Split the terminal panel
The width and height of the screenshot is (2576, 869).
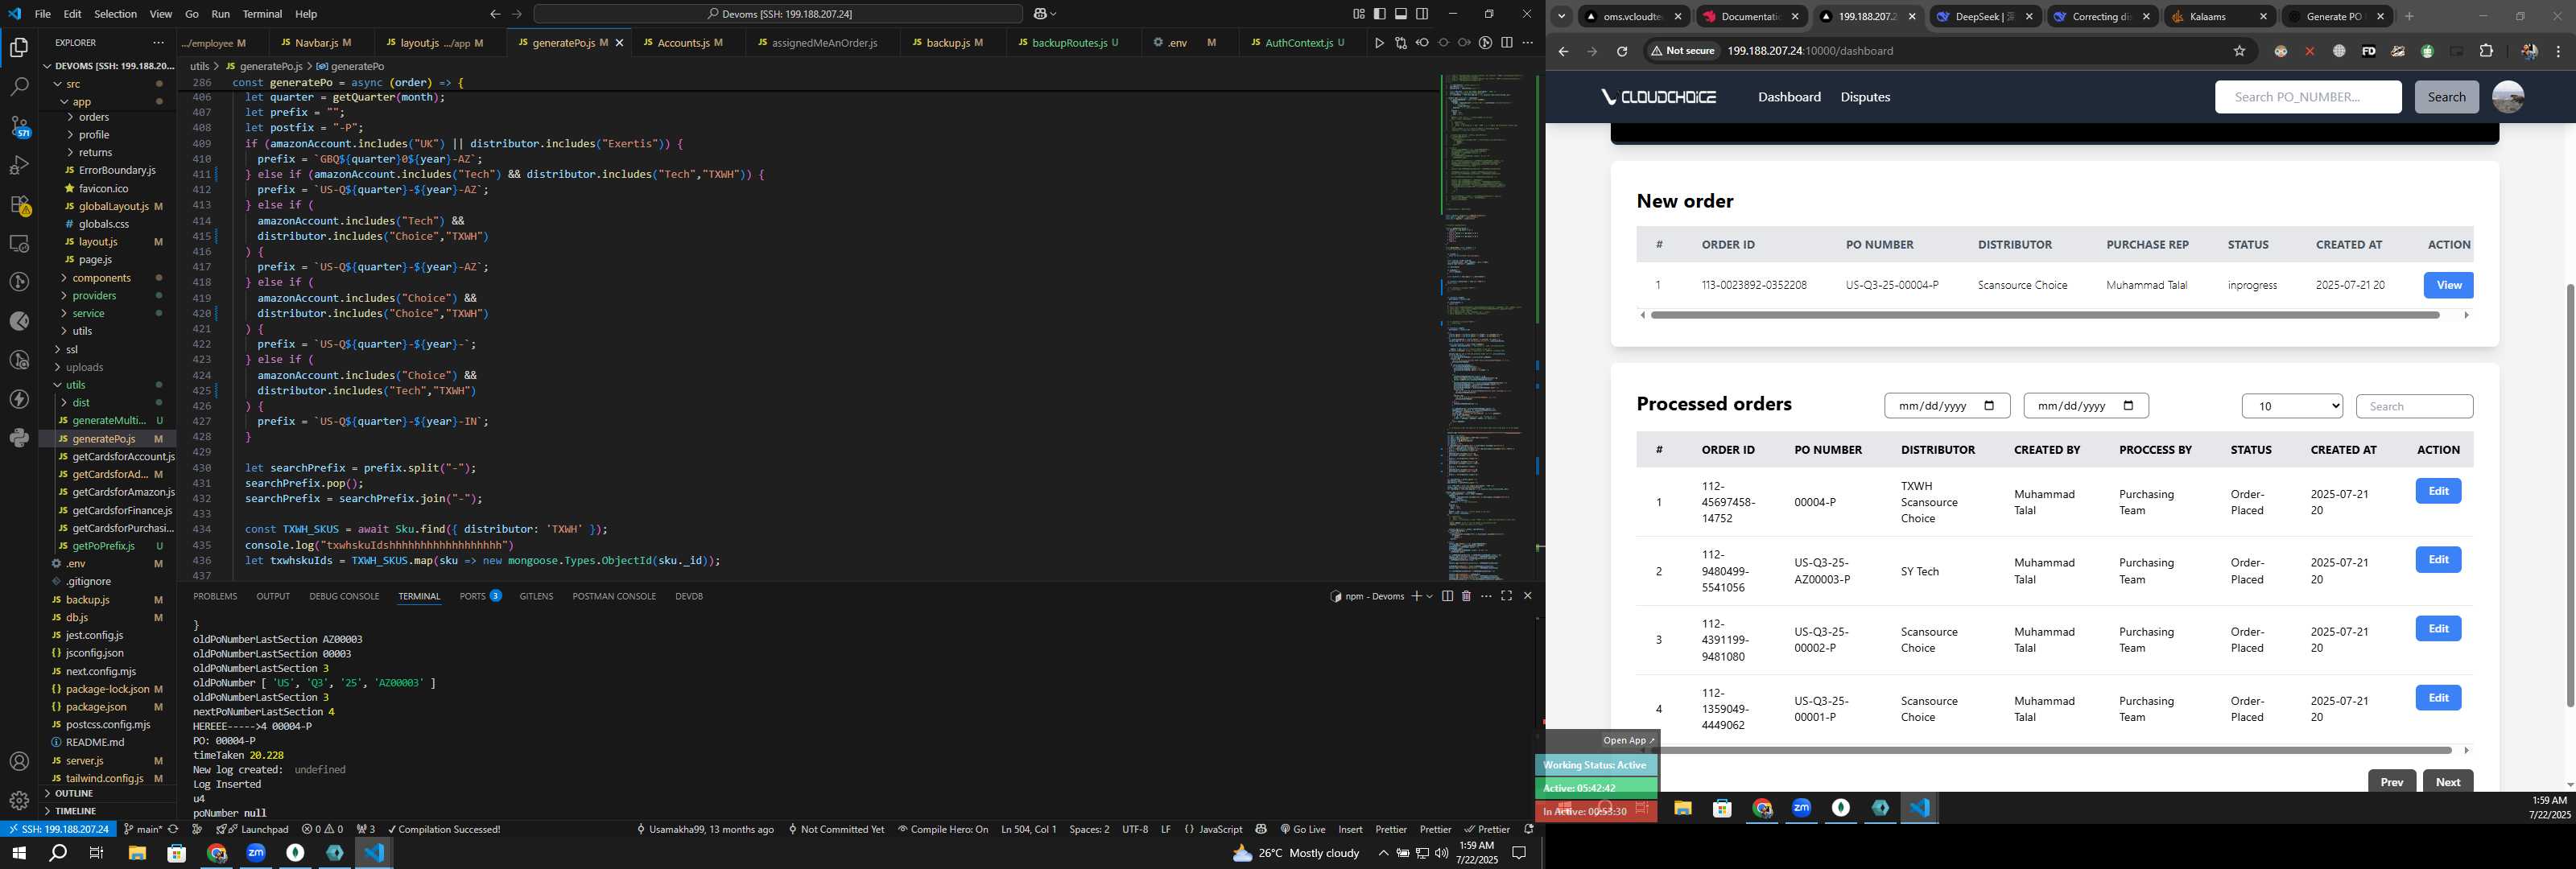point(1447,596)
